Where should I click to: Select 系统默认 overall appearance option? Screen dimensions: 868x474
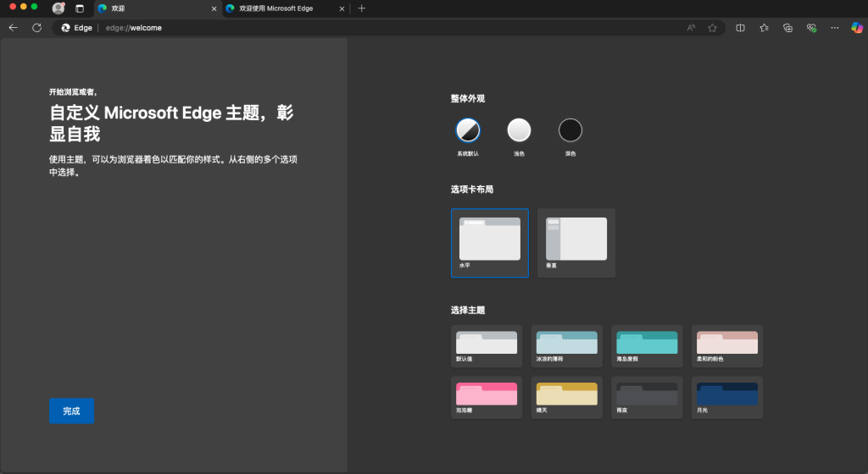pyautogui.click(x=468, y=130)
